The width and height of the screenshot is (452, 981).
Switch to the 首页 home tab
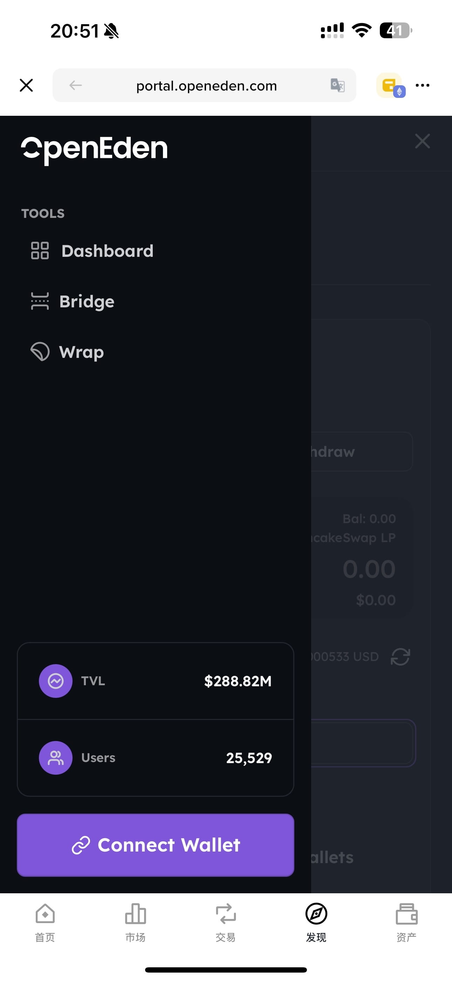click(x=45, y=922)
